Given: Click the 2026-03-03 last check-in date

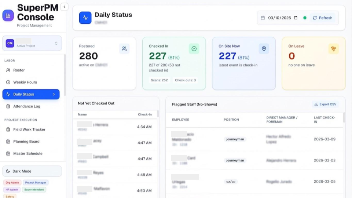Looking at the screenshot, I should point(324,160).
